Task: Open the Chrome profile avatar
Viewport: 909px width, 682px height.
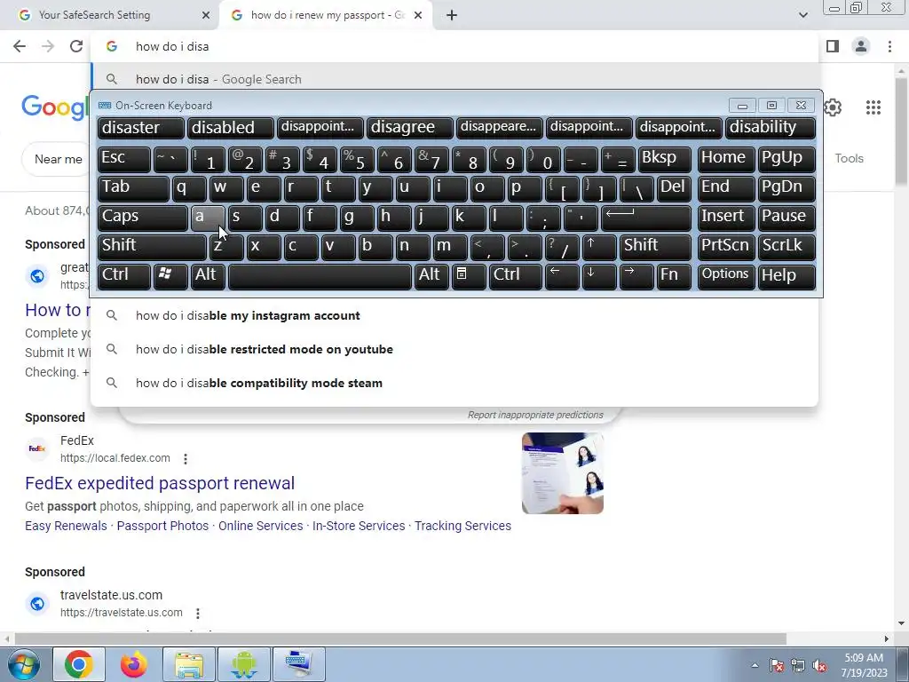Action: click(x=861, y=46)
